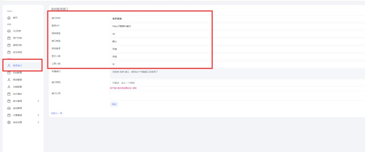This screenshot has height=152, width=365.
Task: Click the calendar icon beside 用户列表
Action: [9, 38]
